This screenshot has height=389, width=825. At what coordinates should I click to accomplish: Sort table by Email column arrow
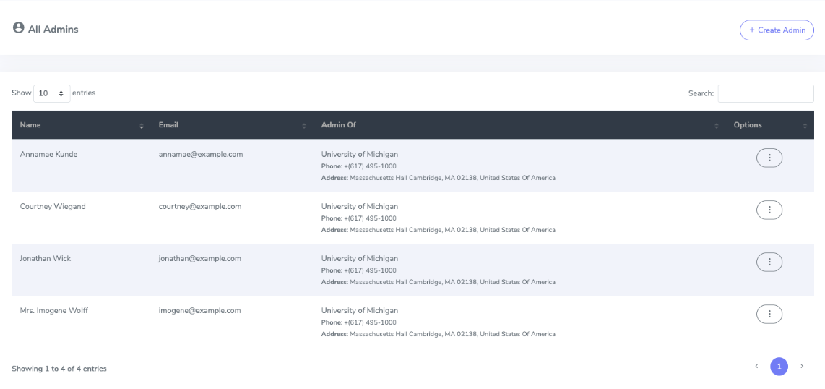tap(304, 126)
